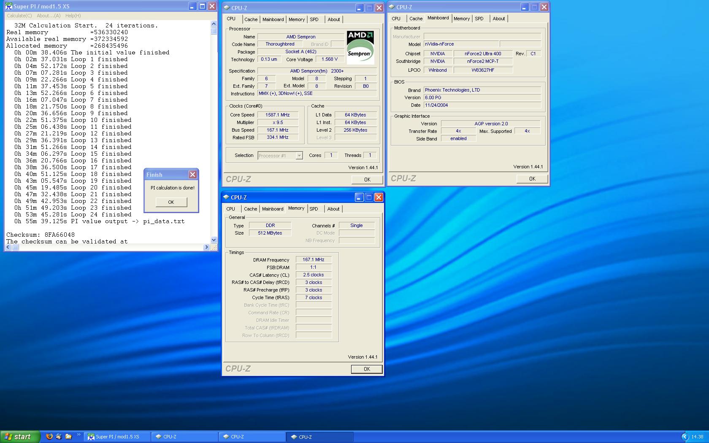Click Super PI horizontal scrollbar right arrow
Viewport: 709px width, 443px height.
pos(206,247)
